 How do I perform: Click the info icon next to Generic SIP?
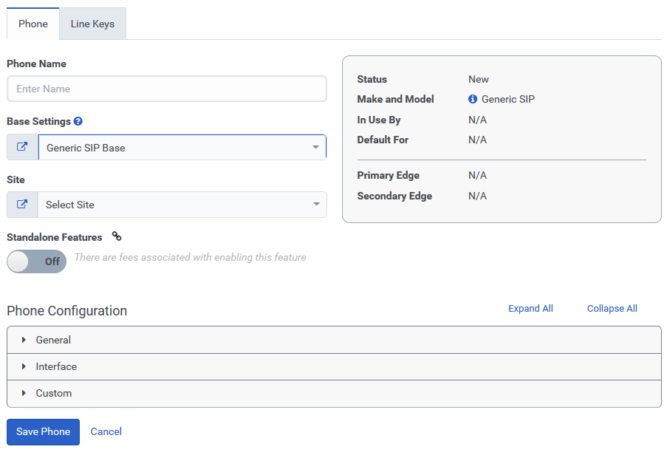473,99
